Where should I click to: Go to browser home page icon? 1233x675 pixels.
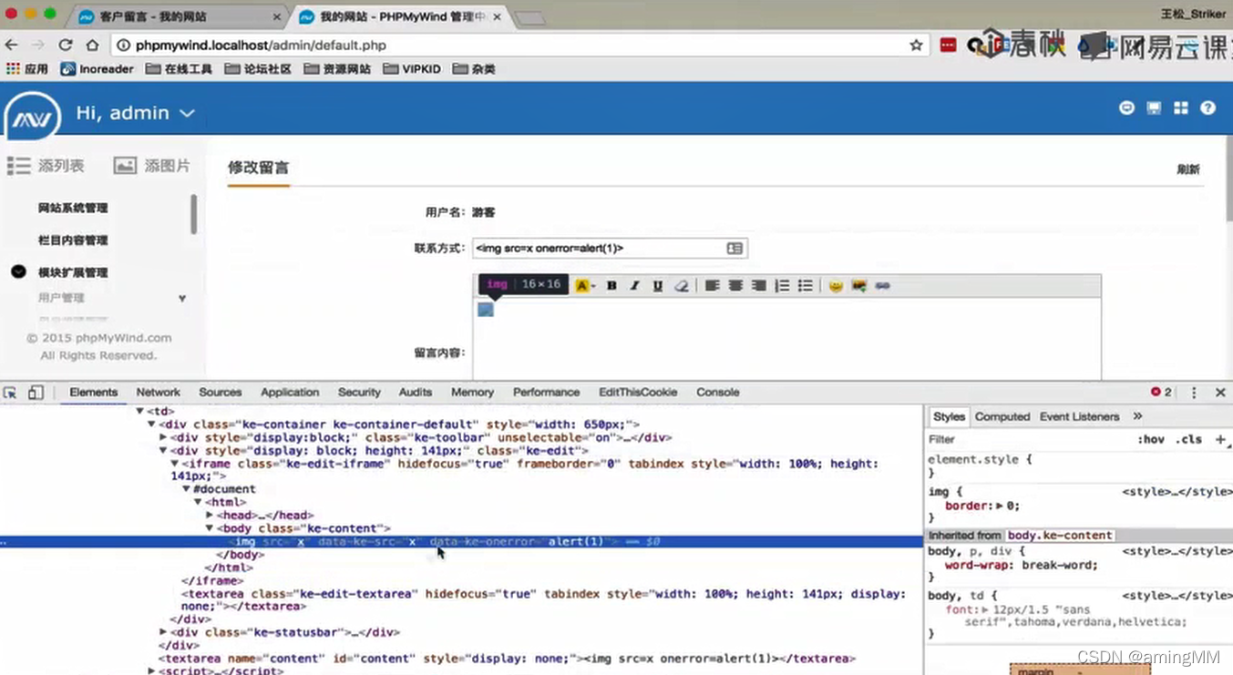[92, 45]
